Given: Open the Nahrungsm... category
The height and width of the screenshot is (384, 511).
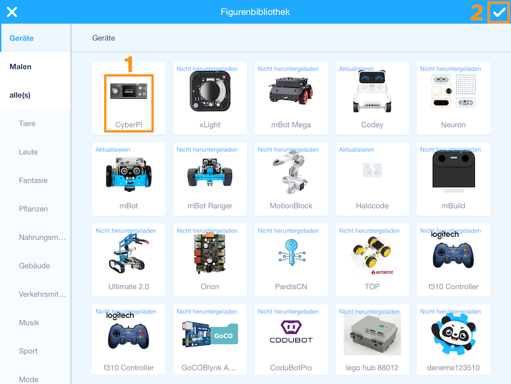Looking at the screenshot, I should tap(42, 237).
